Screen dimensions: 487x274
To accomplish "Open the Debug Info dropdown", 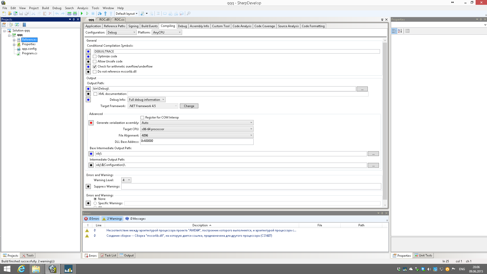I will pos(147,100).
